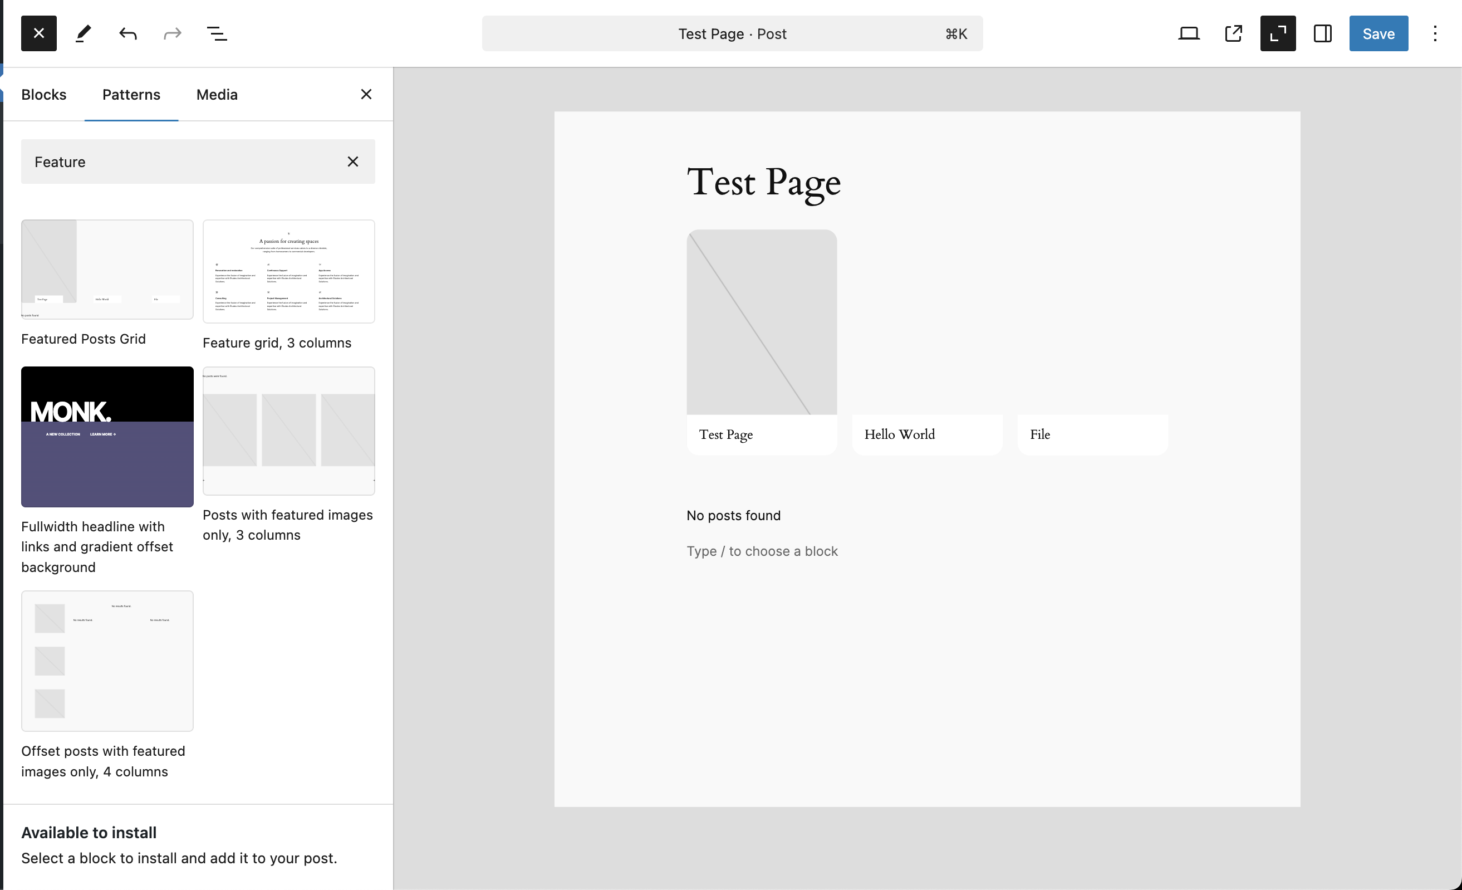Select the Tools pencil icon

(x=83, y=33)
